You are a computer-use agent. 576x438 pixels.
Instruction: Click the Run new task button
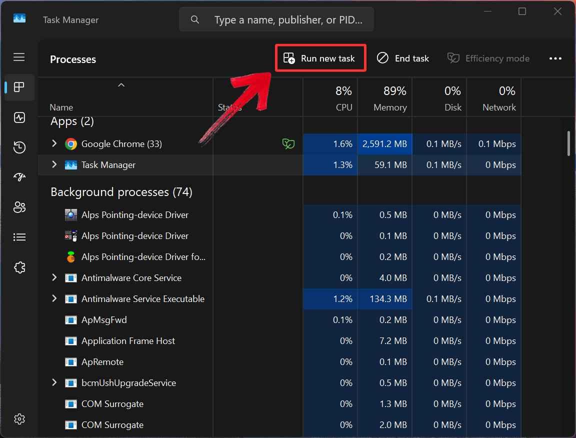tap(320, 57)
